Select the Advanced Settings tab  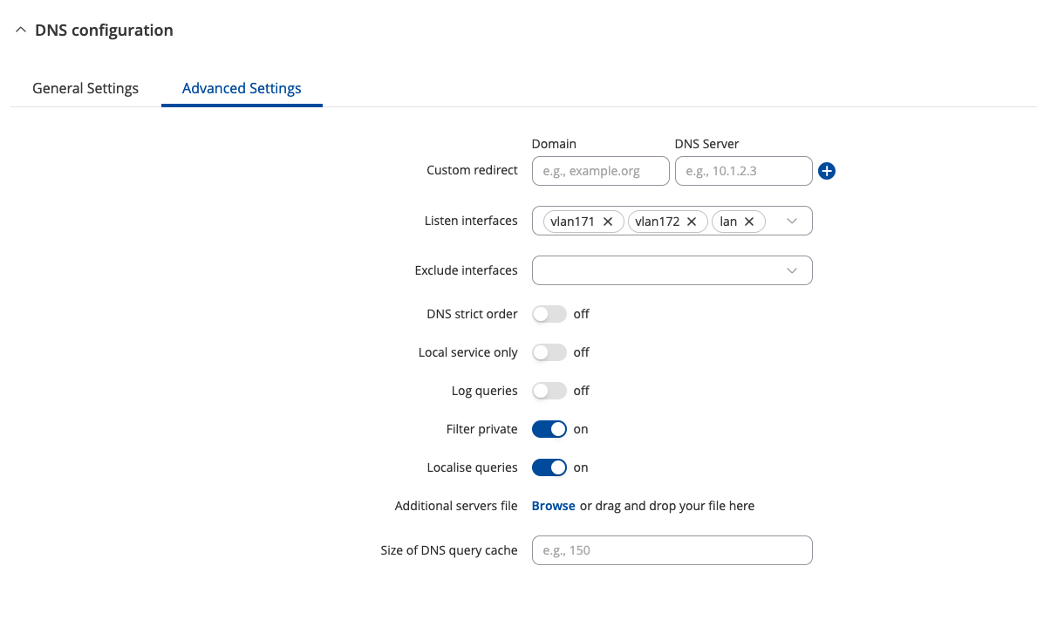(242, 88)
